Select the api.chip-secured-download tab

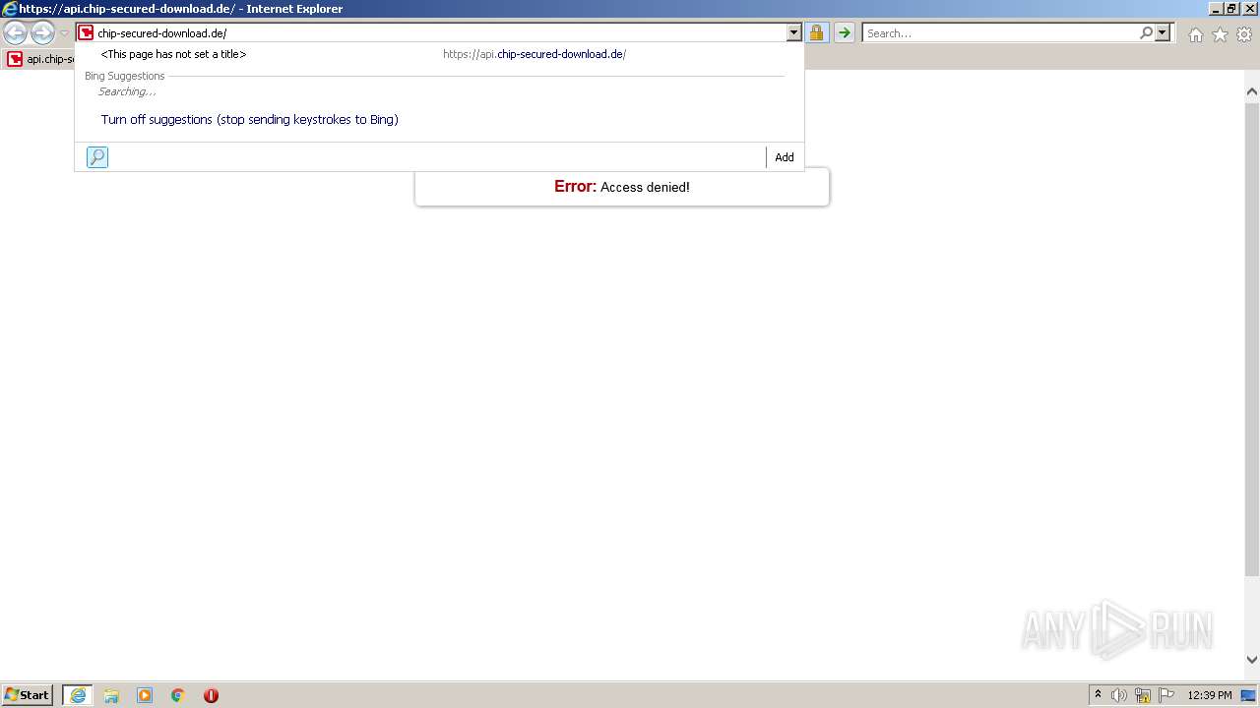pyautogui.click(x=39, y=59)
